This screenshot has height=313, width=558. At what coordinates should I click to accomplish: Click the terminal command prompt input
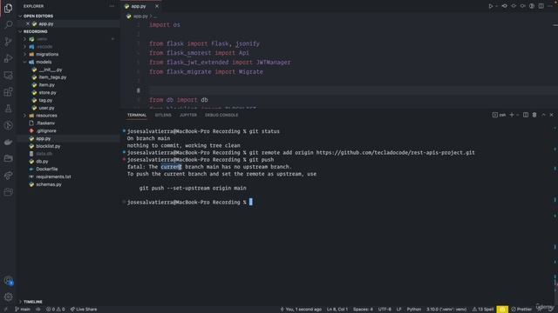coord(251,203)
